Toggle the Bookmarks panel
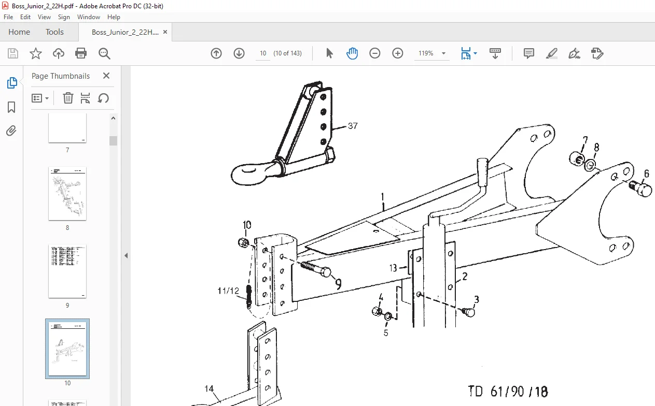 click(x=11, y=107)
